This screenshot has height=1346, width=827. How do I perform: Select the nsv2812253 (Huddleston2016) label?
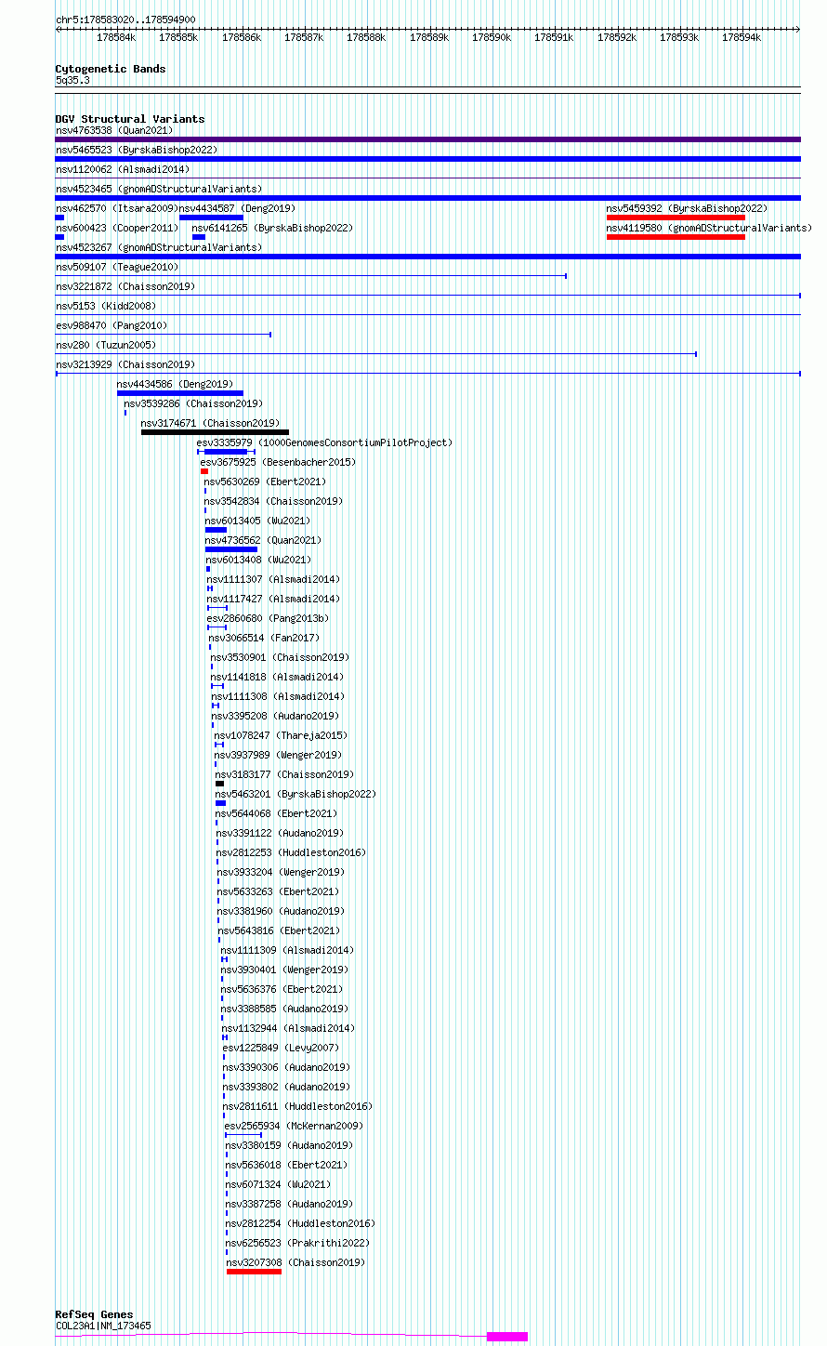pyautogui.click(x=291, y=852)
